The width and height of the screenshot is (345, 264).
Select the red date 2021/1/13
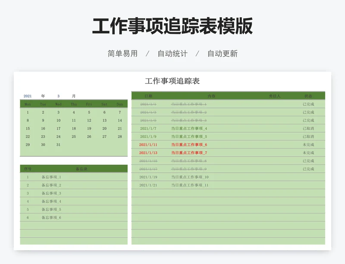pyautogui.click(x=148, y=153)
